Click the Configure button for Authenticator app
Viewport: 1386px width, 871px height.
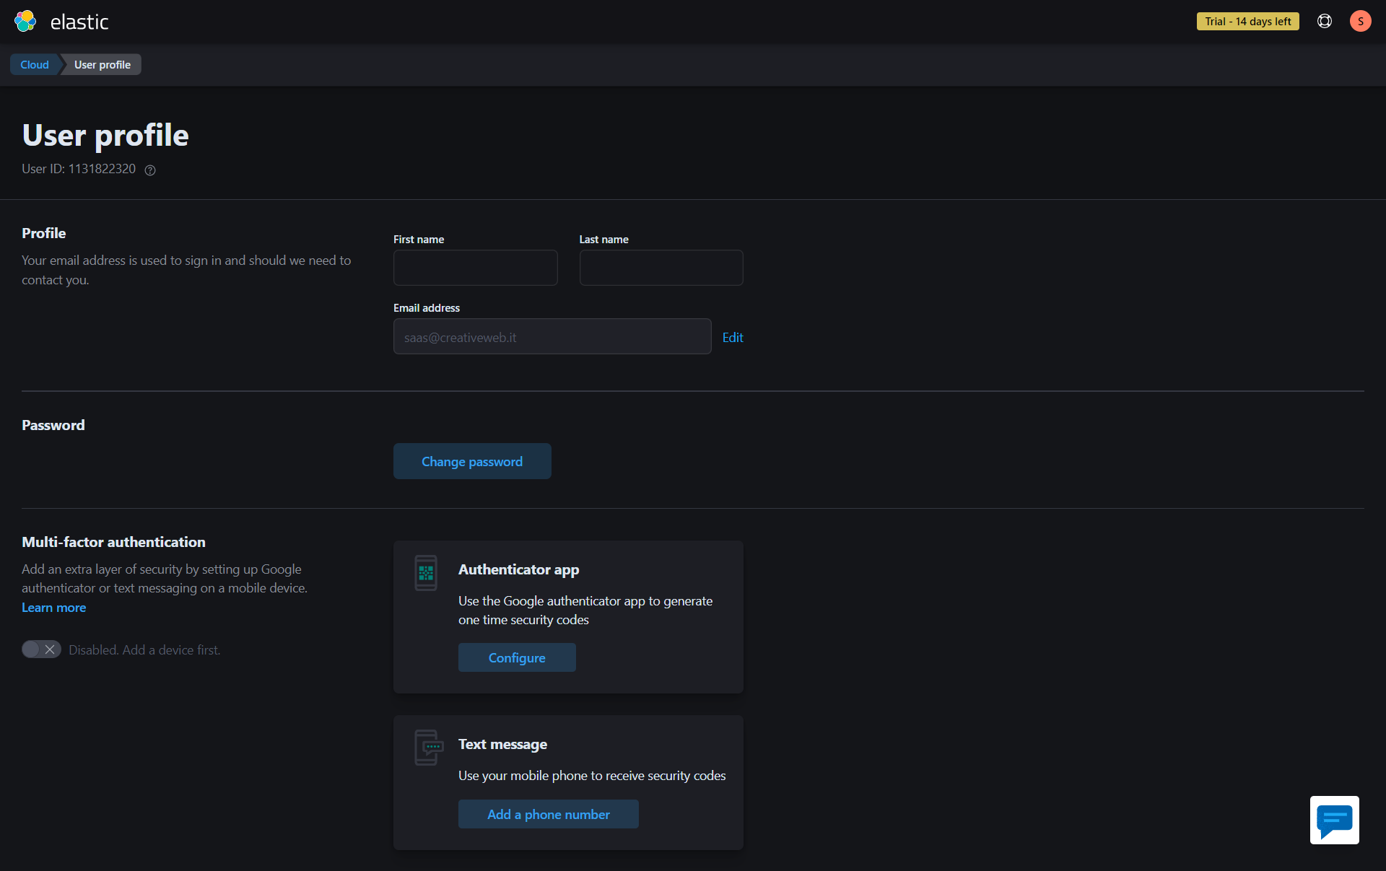tap(517, 657)
